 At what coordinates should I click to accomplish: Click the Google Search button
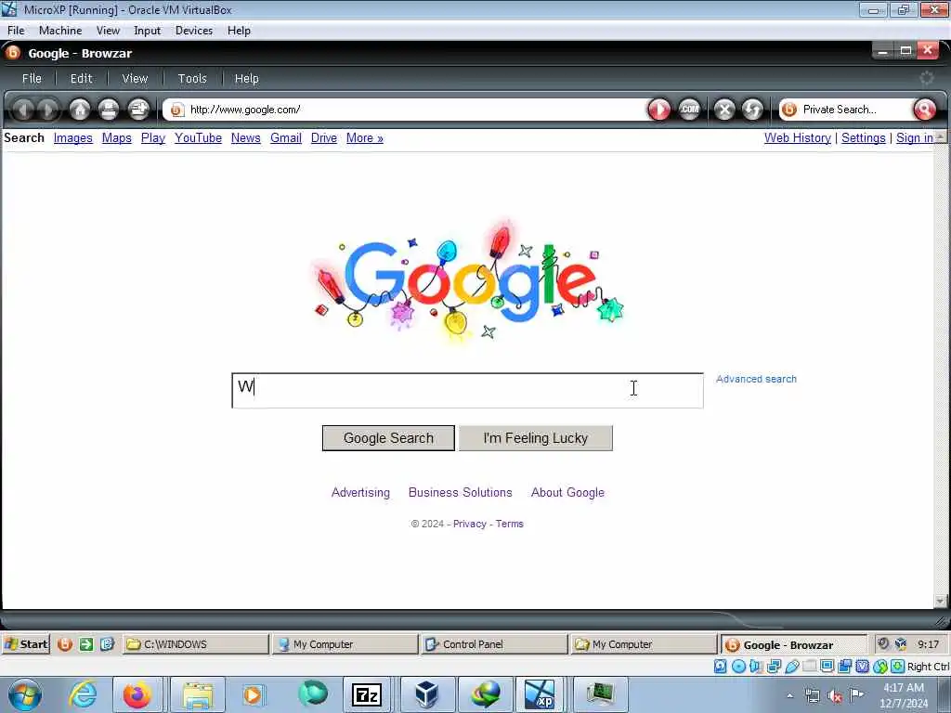click(388, 438)
